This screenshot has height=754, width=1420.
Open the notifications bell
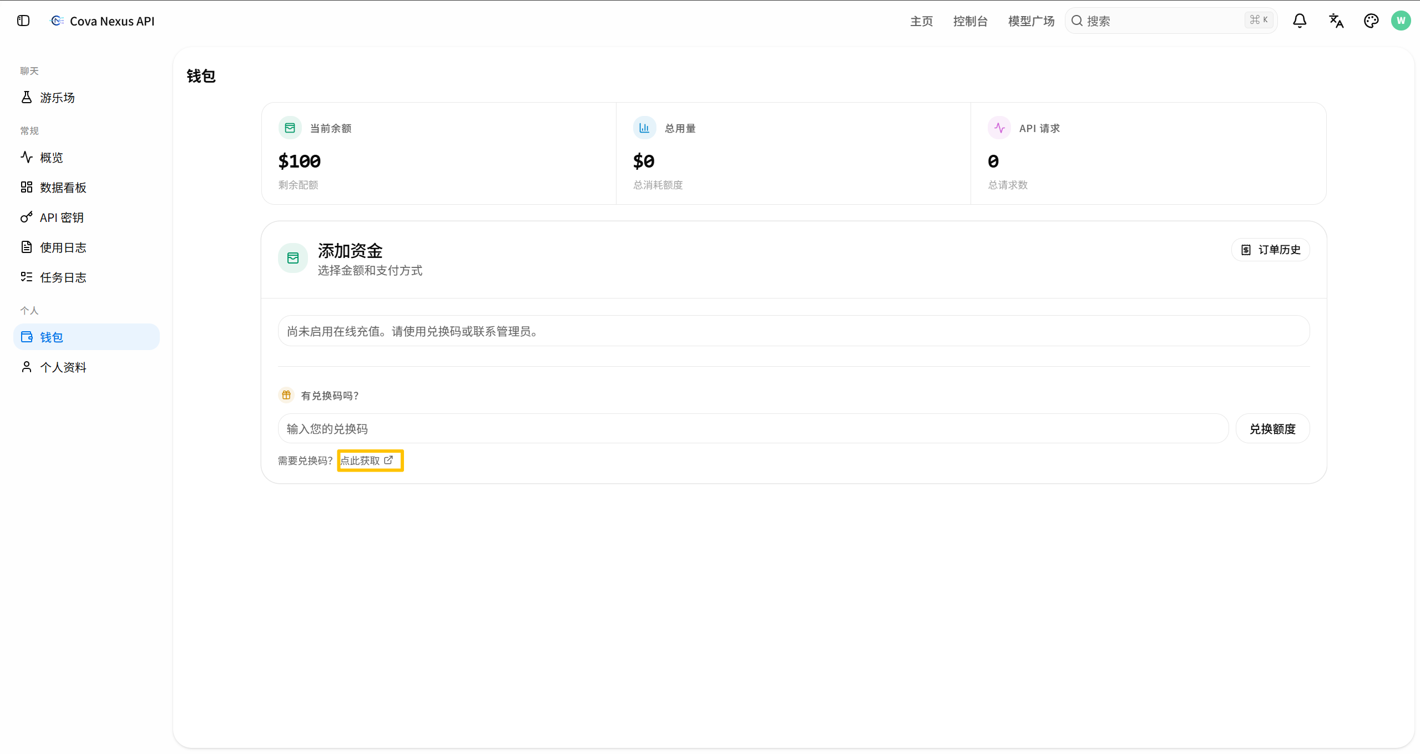click(x=1300, y=21)
